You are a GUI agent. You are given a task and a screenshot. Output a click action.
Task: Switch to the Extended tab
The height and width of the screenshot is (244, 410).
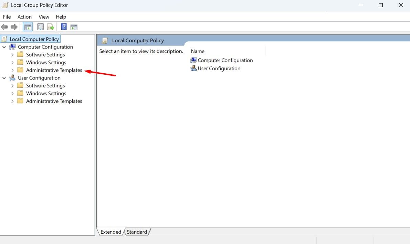[111, 232]
